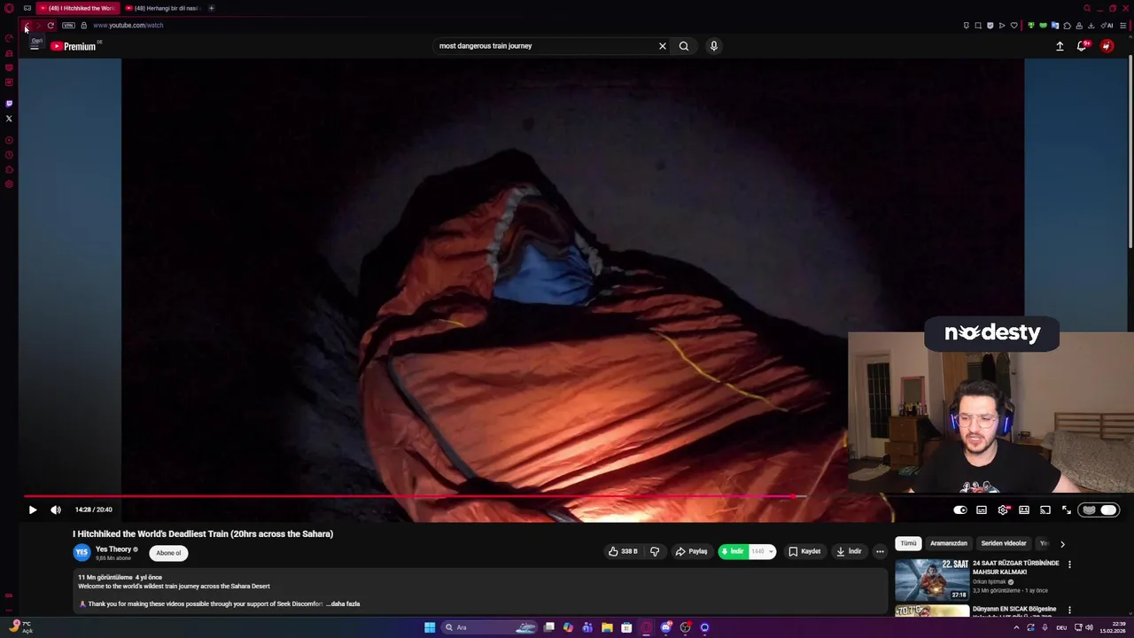Viewport: 1134px width, 638px height.
Task: Select I Hitchhiked the World tab
Action: coord(78,8)
